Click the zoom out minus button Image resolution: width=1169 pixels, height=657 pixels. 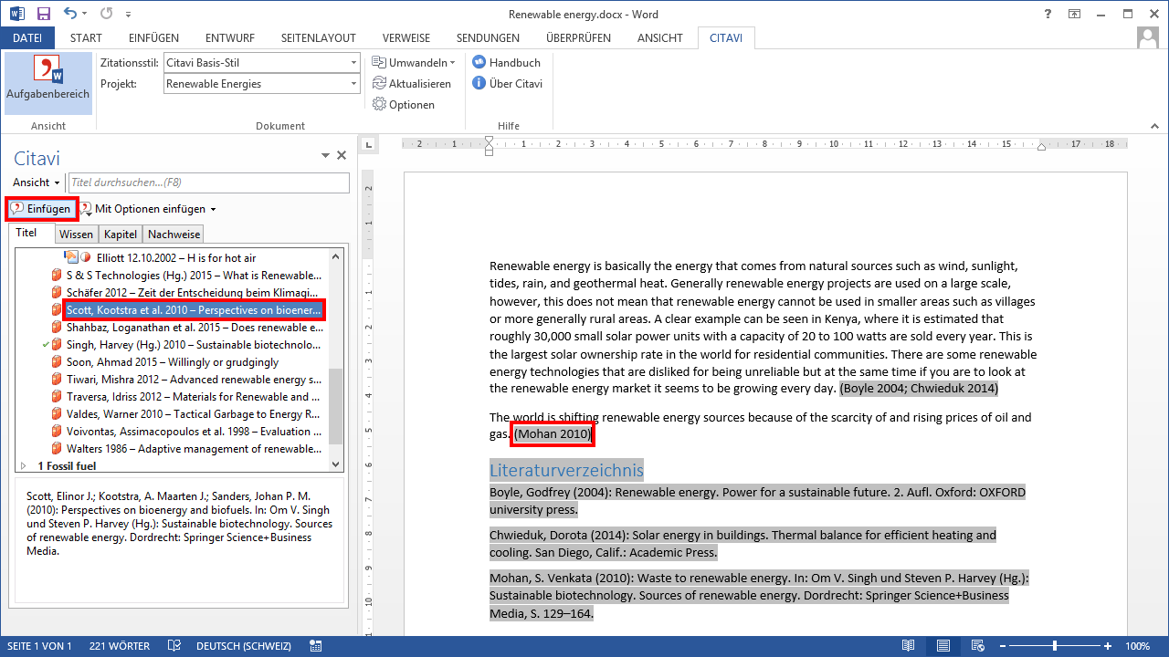coord(1002,645)
